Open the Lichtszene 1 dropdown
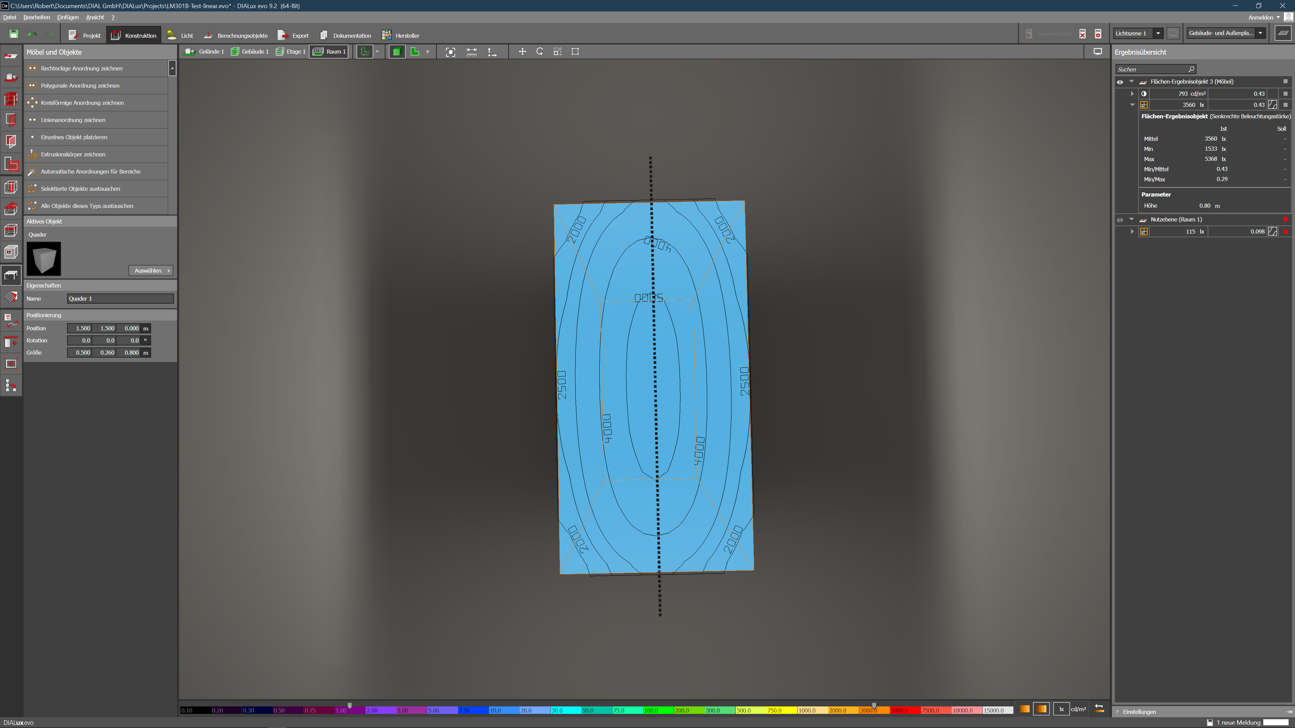This screenshot has width=1295, height=728. tap(1158, 34)
